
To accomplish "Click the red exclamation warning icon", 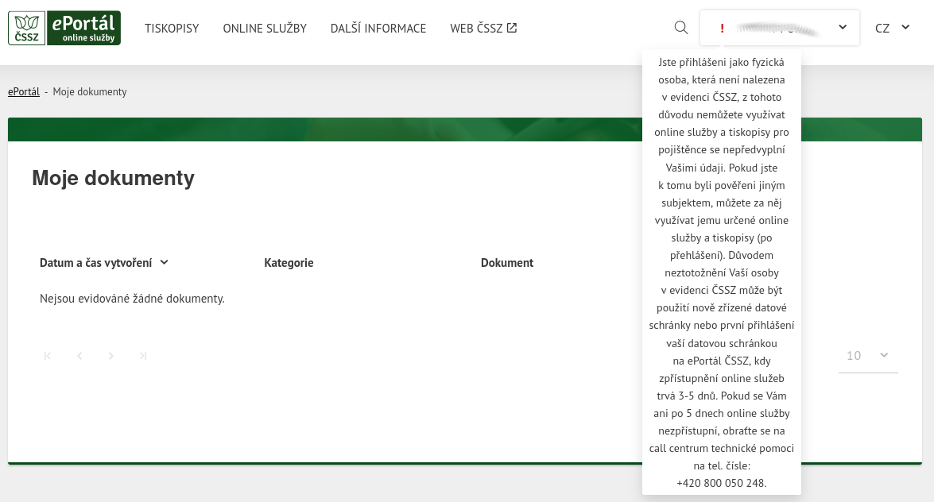I will coord(722,28).
